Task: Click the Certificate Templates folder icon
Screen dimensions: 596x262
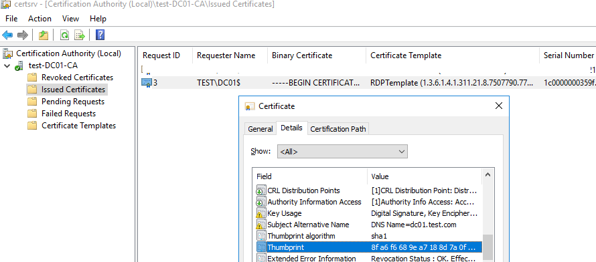Action: tap(32, 126)
